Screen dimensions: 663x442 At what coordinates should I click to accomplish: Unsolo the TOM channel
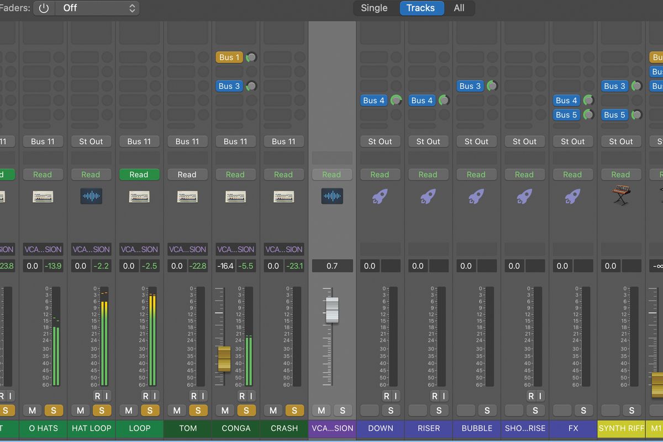click(x=198, y=411)
